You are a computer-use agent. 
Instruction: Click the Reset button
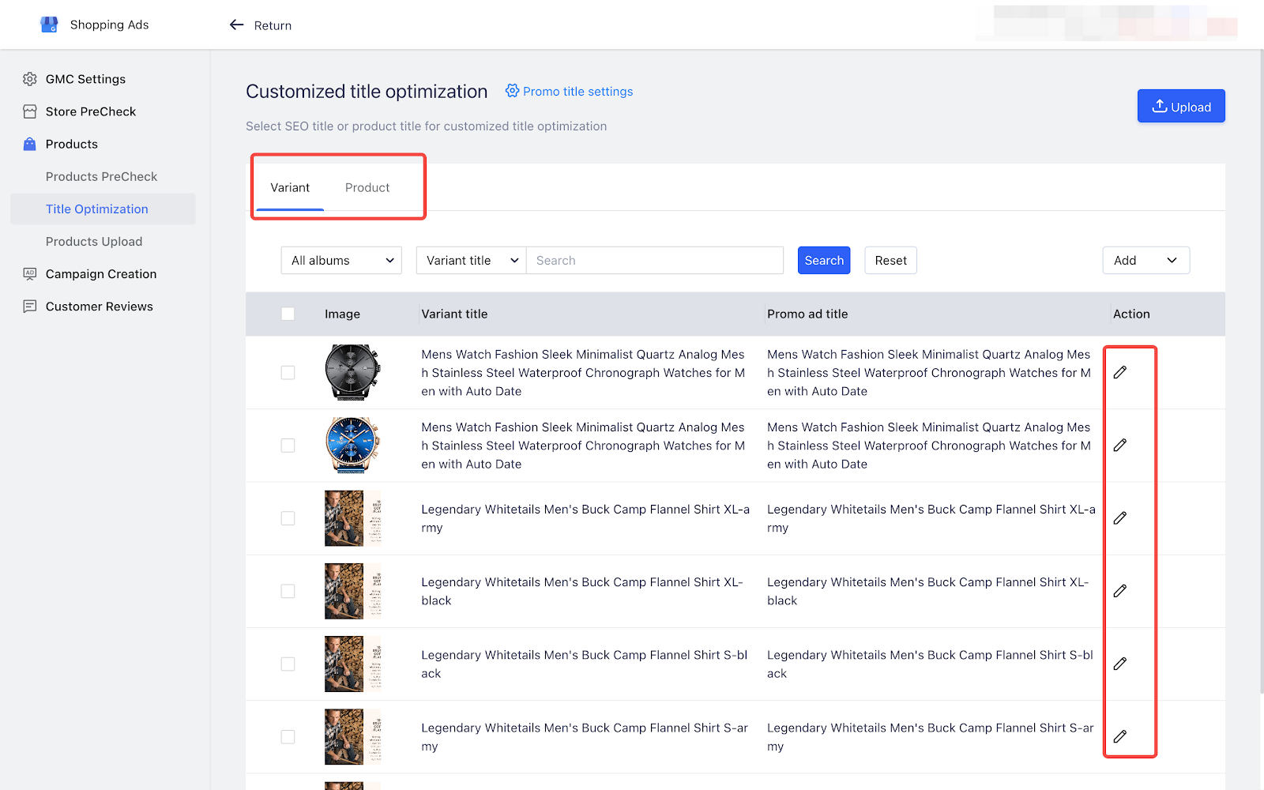click(891, 261)
